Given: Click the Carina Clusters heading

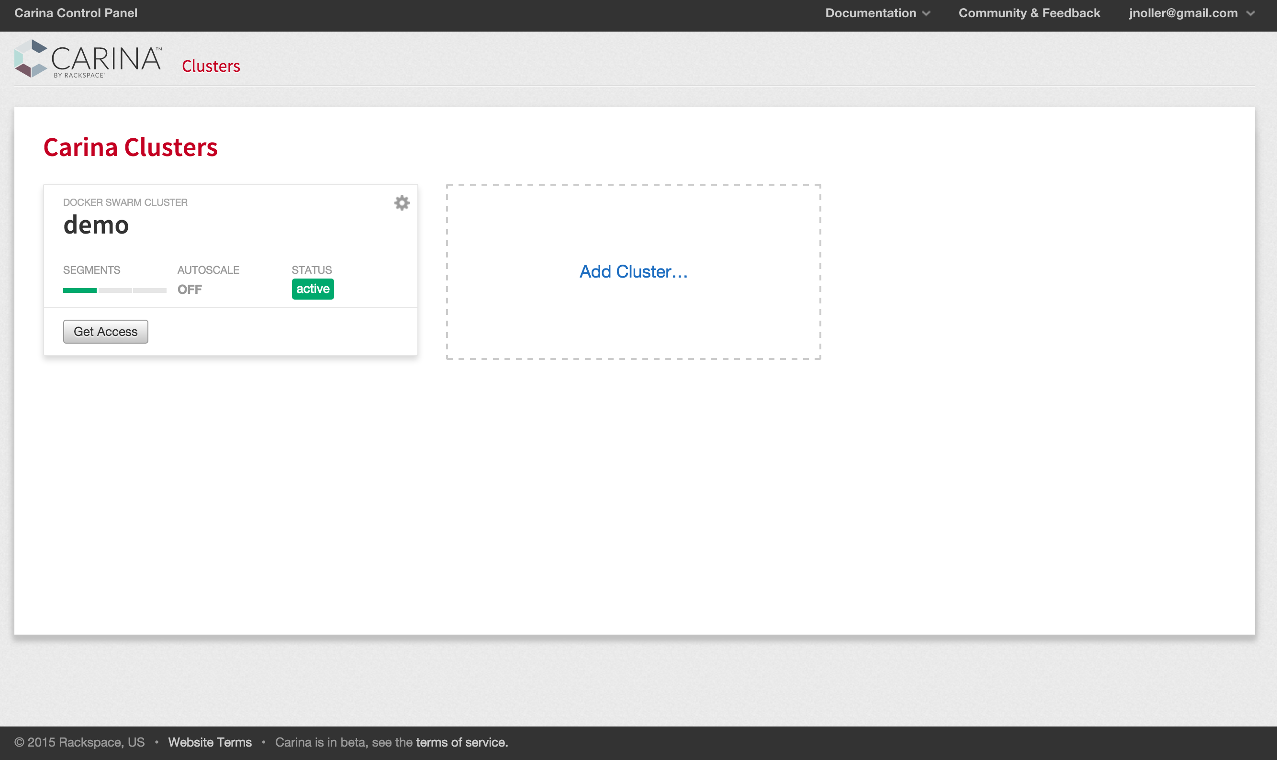Looking at the screenshot, I should click(130, 147).
